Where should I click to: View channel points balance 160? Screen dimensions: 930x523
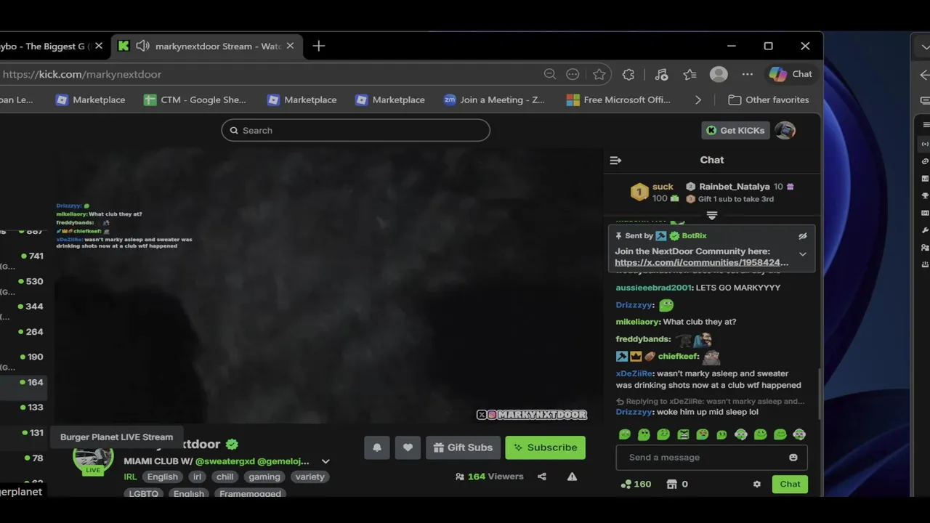(636, 484)
